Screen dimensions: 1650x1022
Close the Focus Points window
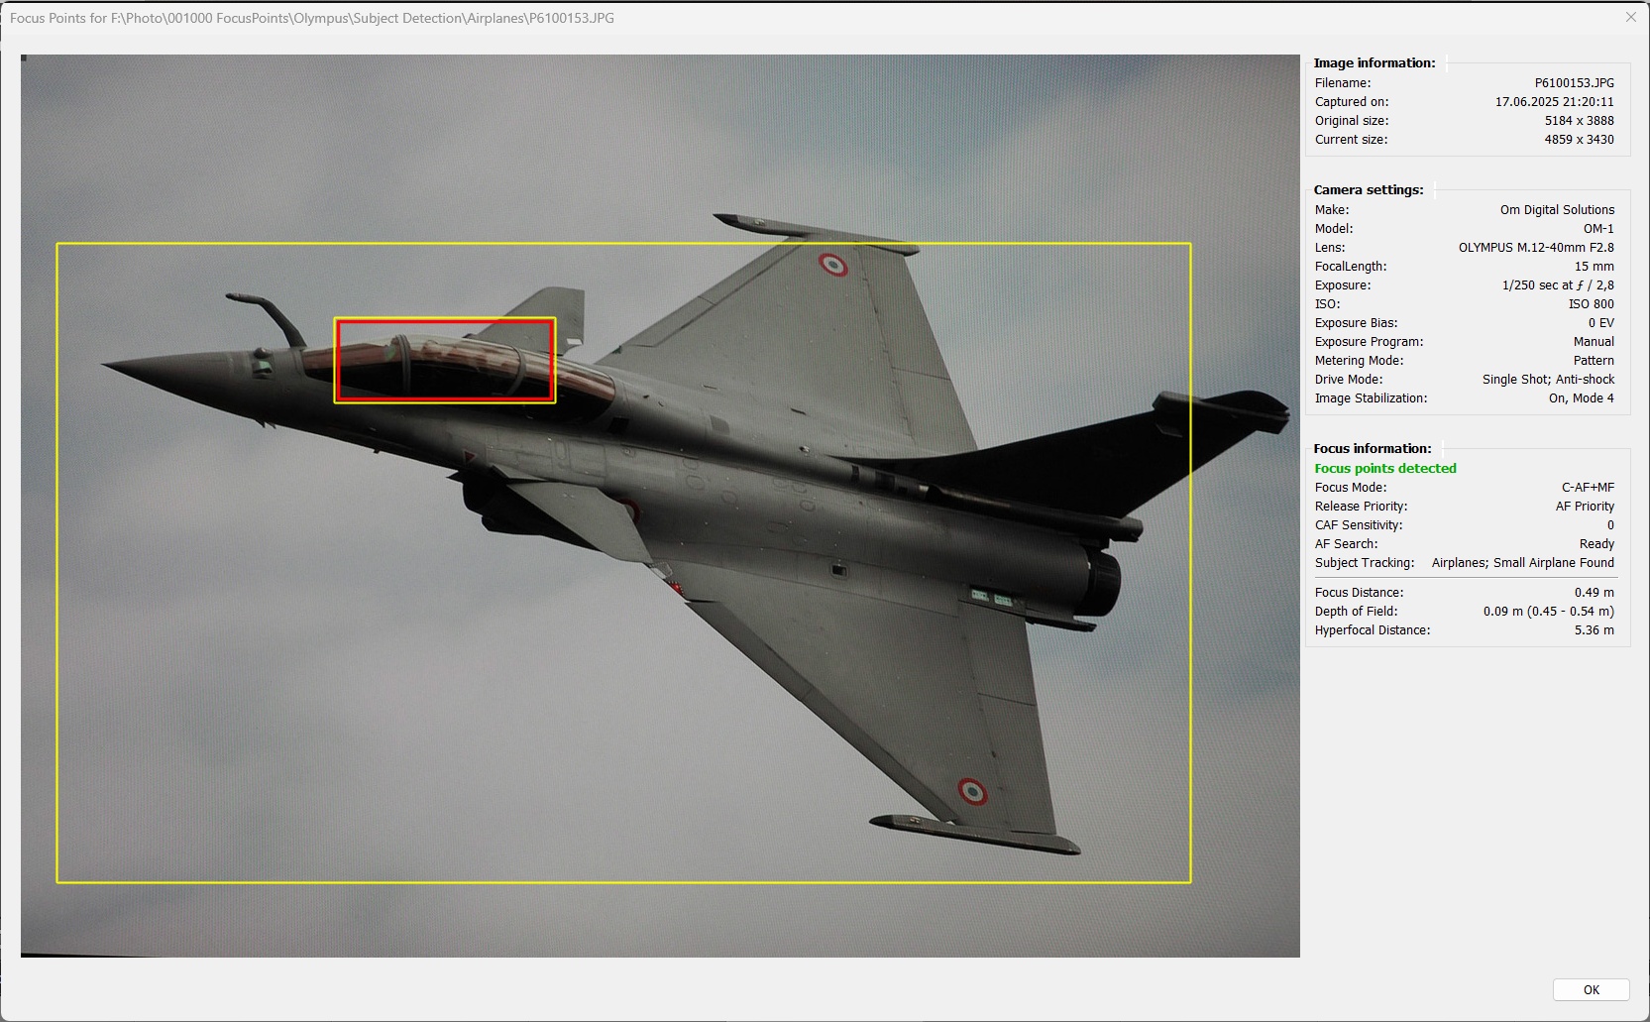1630,17
